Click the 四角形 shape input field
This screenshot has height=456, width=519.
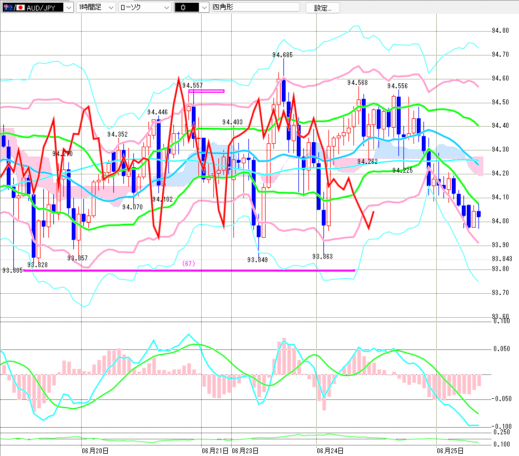(256, 7)
